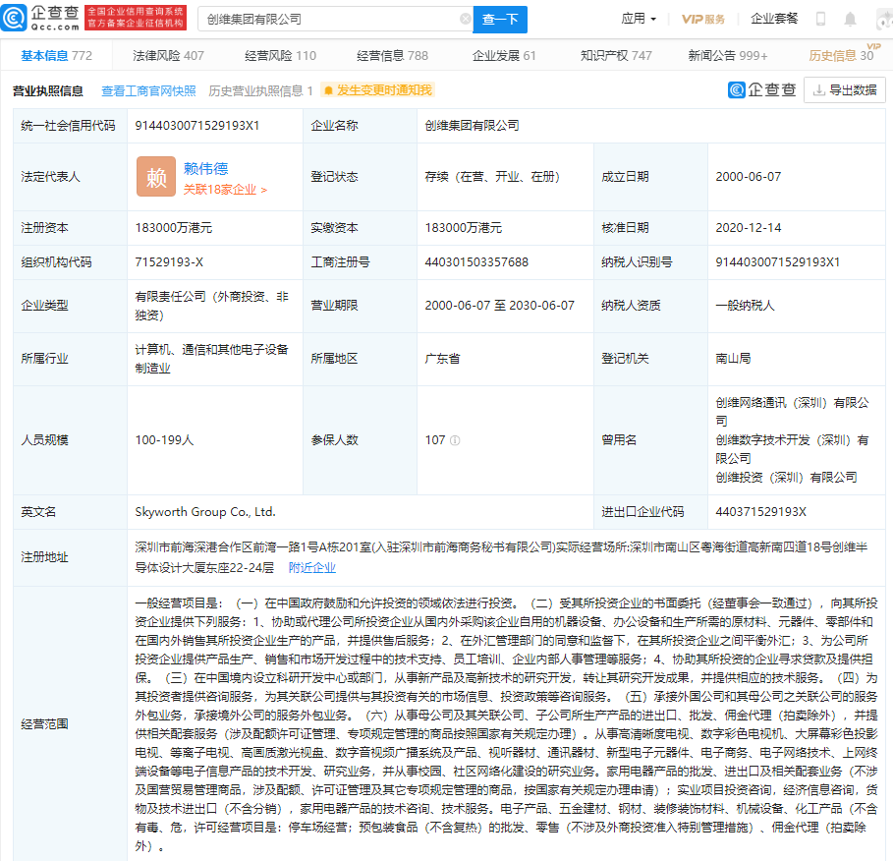Select former name 创维投资（深圳）有限公司

coord(787,478)
